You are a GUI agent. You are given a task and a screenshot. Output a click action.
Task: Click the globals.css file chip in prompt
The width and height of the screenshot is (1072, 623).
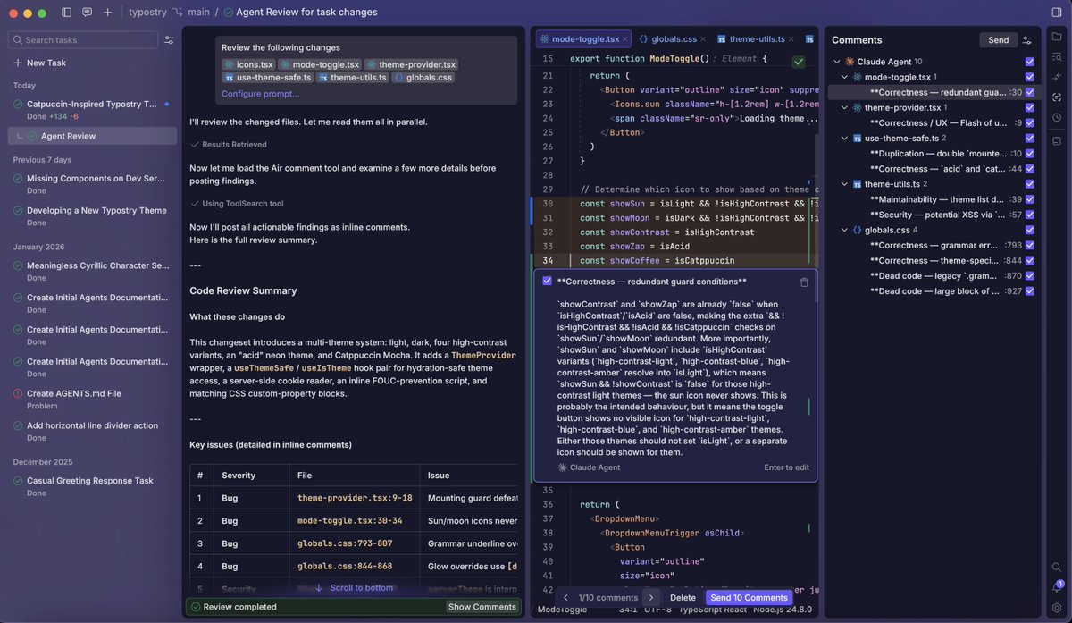click(423, 78)
